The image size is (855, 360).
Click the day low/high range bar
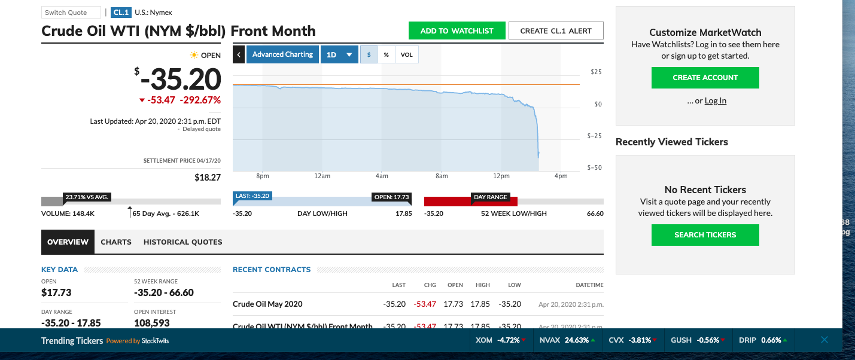(322, 202)
